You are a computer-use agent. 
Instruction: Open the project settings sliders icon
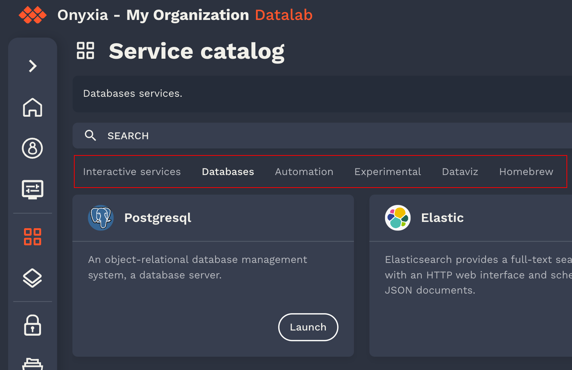pyautogui.click(x=33, y=189)
